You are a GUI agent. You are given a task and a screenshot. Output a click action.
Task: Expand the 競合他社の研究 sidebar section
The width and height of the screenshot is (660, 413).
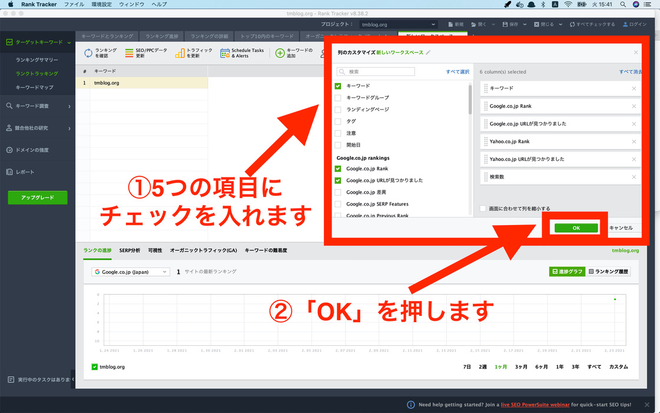(x=69, y=128)
